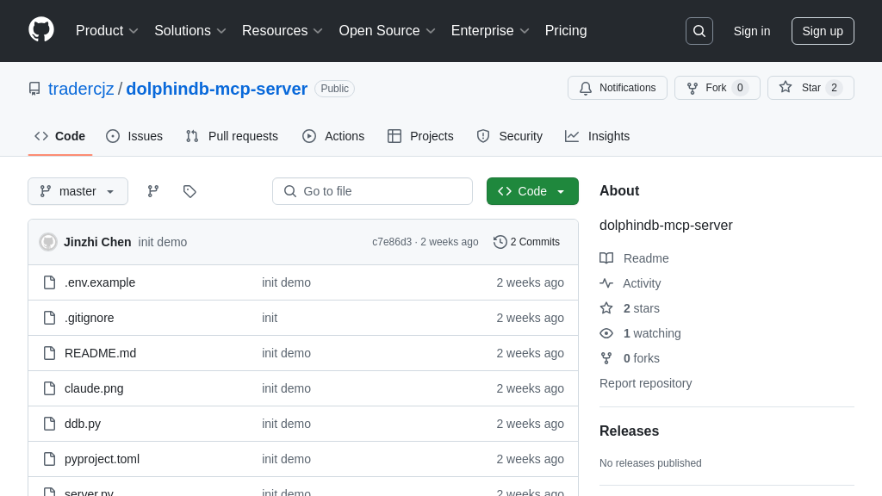Click the Sign up button
This screenshot has width=882, height=496.
click(822, 31)
